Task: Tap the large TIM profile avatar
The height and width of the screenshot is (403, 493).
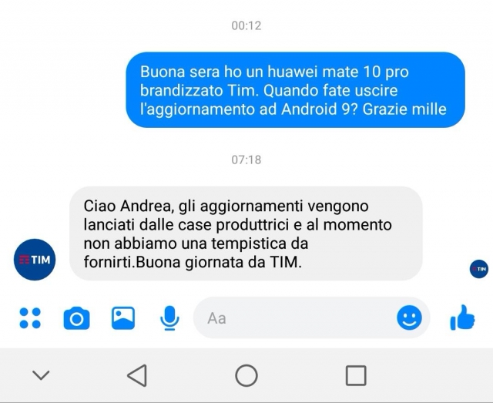Action: point(35,260)
